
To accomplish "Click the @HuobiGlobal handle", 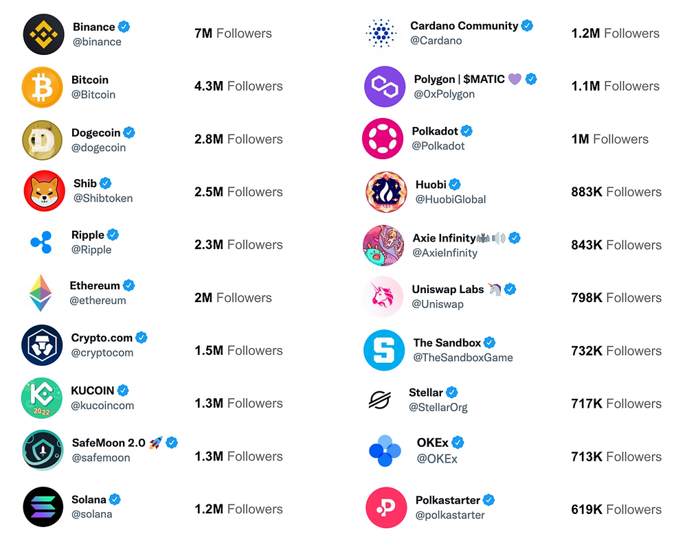I will (451, 200).
